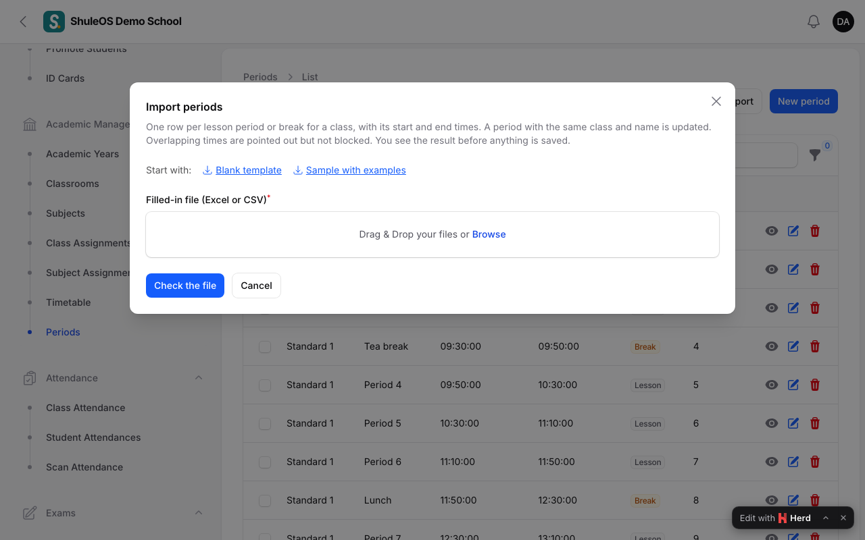Viewport: 865px width, 540px height.
Task: Dismiss the Edit with Herd bar
Action: (x=843, y=518)
